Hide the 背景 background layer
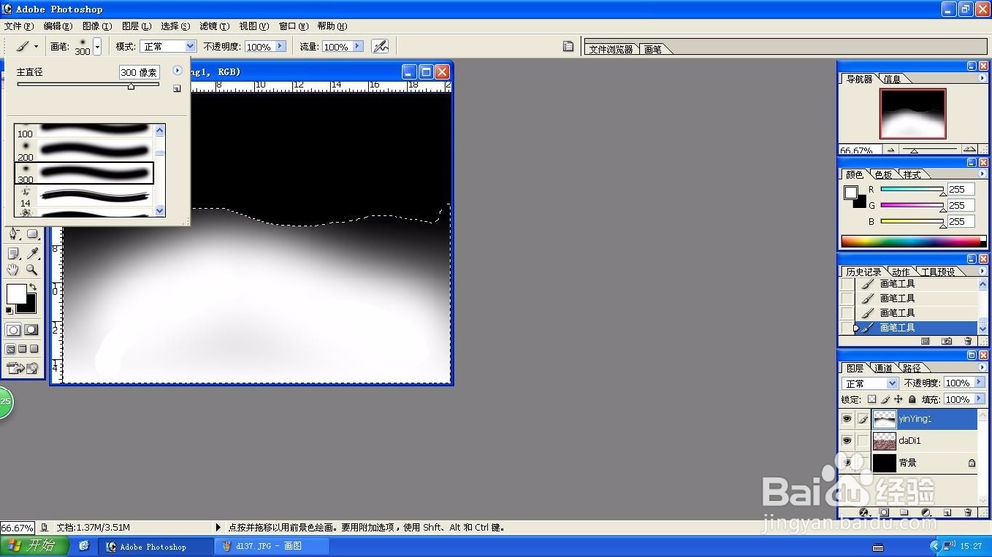The width and height of the screenshot is (992, 557). pyautogui.click(x=847, y=462)
